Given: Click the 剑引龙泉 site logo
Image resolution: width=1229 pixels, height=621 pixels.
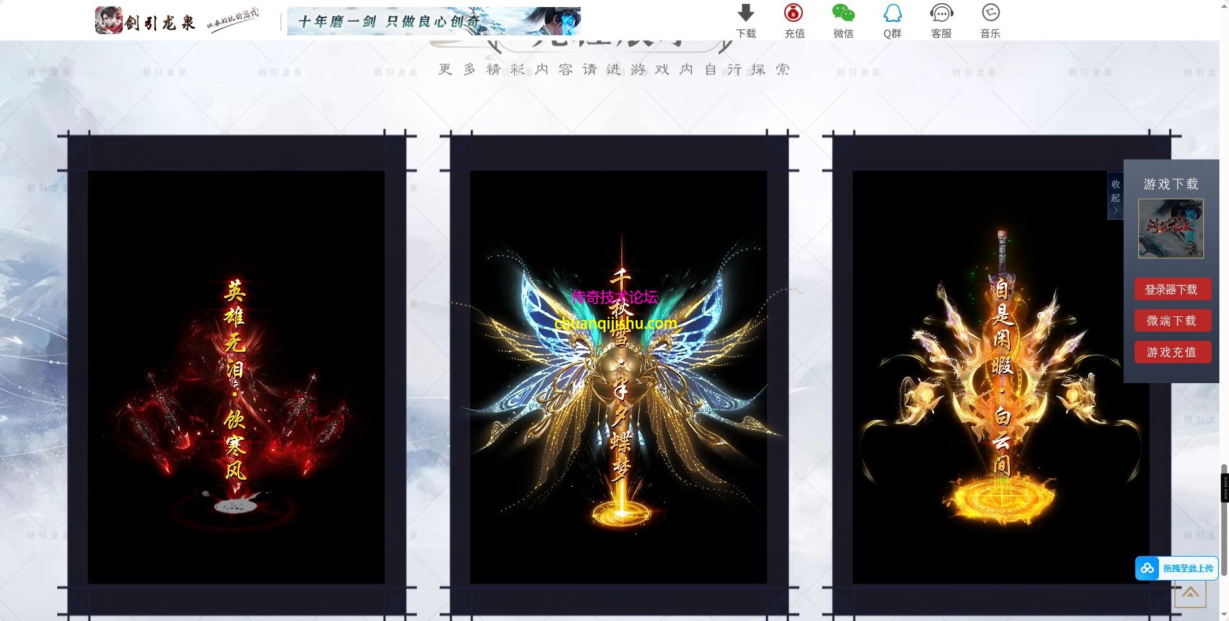Looking at the screenshot, I should (x=145, y=21).
